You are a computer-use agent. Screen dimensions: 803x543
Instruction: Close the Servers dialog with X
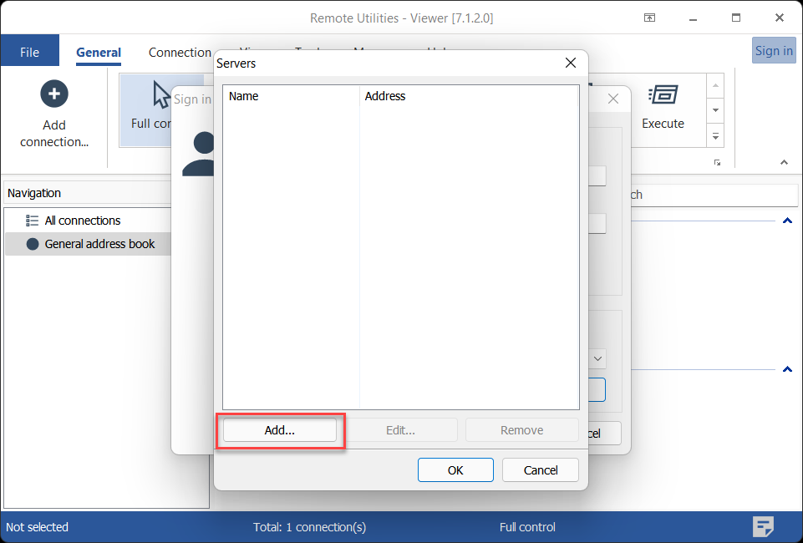[571, 63]
